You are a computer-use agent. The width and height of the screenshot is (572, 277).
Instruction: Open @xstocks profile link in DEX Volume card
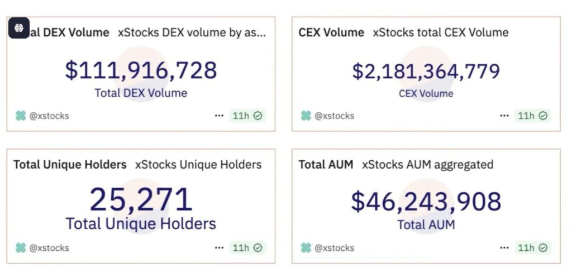[49, 116]
